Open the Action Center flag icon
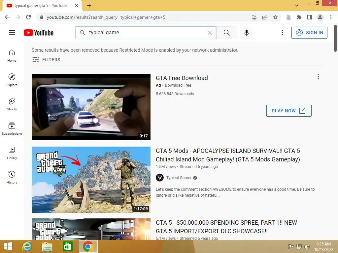Screen dimensions: 338x253 291,247
